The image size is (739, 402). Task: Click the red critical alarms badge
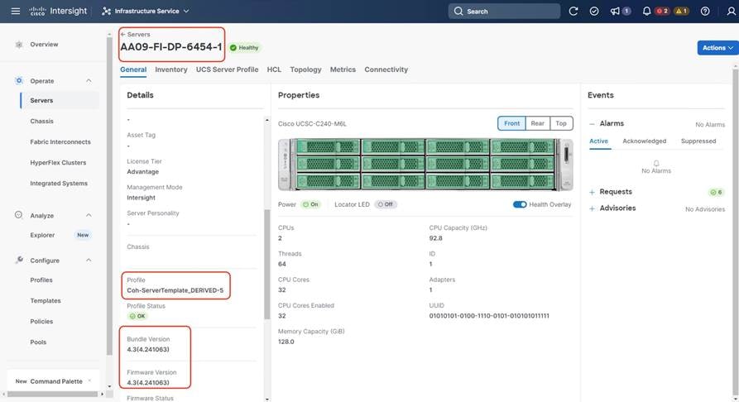(662, 11)
